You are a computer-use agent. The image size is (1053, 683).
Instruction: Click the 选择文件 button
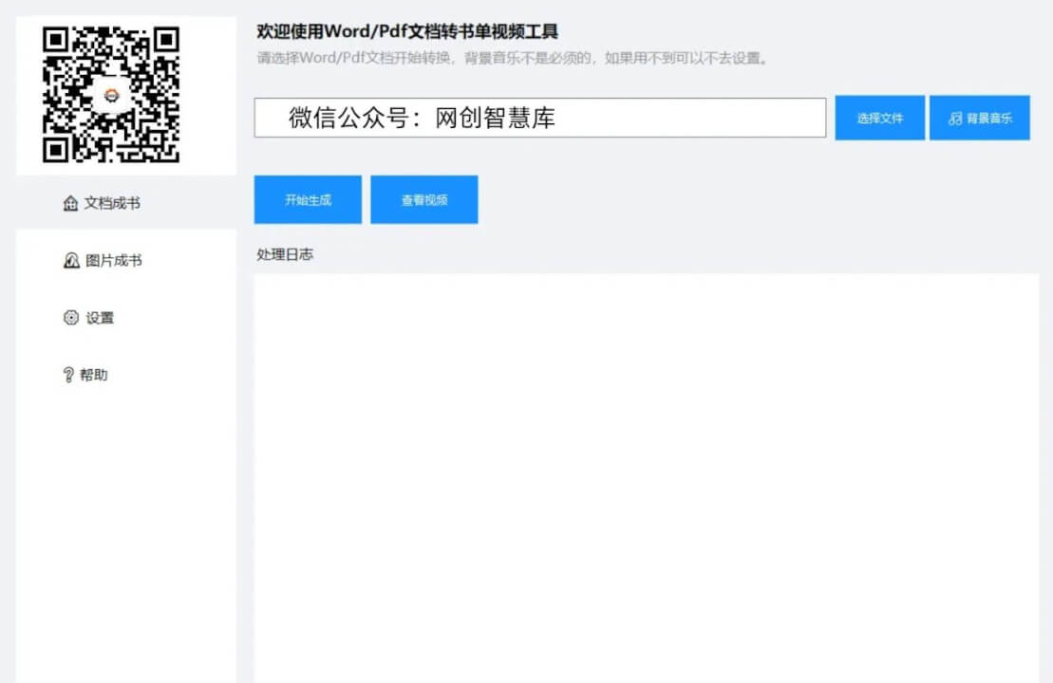click(x=878, y=118)
